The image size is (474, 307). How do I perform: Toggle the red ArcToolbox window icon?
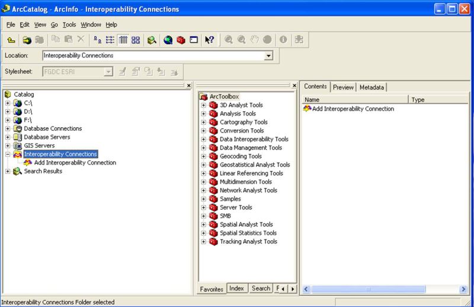pyautogui.click(x=181, y=40)
